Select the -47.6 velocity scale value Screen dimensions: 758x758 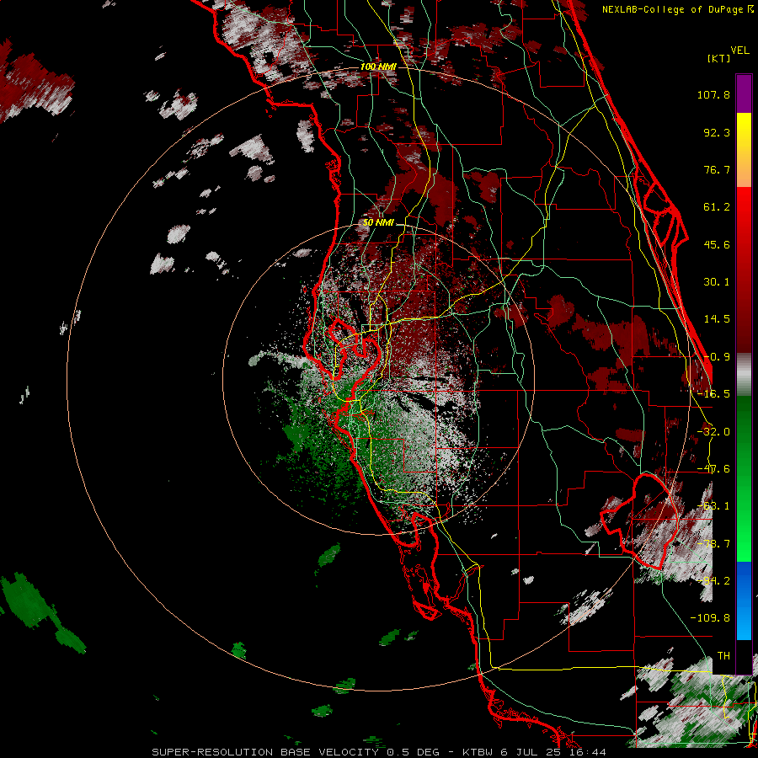pos(713,469)
